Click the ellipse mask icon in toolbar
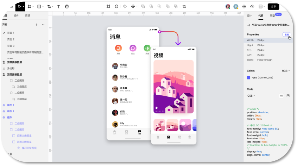This screenshot has height=166, width=297. (x=116, y=6)
